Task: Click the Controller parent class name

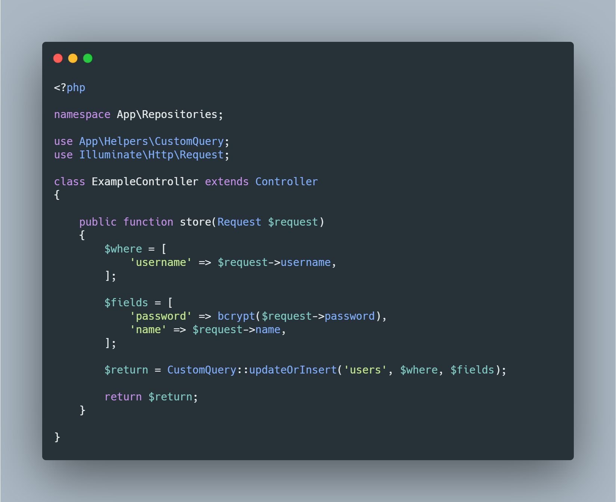Action: pos(286,182)
